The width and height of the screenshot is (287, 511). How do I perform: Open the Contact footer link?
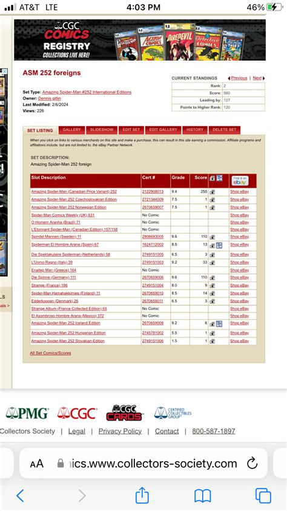[x=167, y=431]
